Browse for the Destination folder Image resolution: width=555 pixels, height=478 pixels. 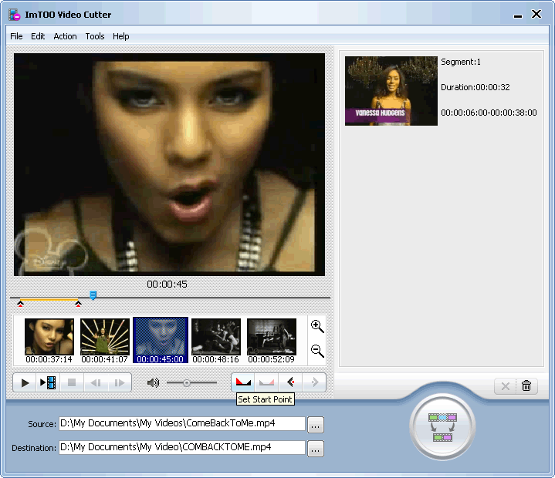coord(315,449)
